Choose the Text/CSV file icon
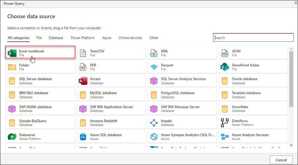The image size is (298, 165). click(83, 53)
